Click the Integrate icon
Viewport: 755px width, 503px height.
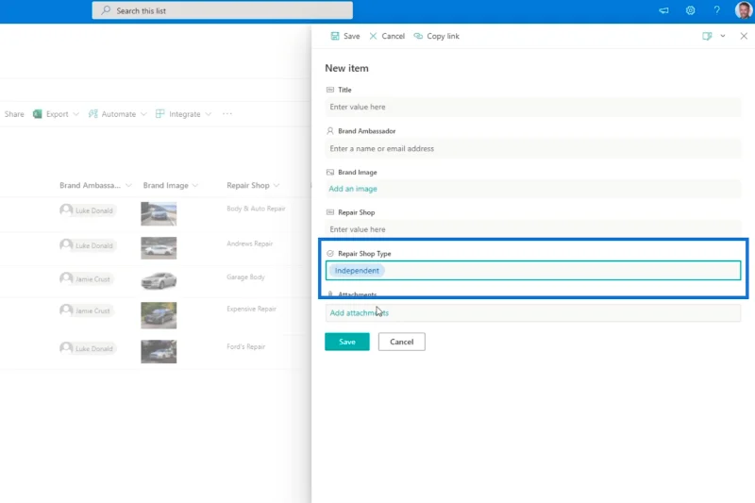[159, 114]
